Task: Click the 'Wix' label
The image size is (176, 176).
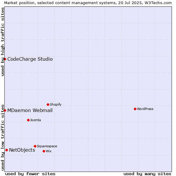Action: (49, 151)
